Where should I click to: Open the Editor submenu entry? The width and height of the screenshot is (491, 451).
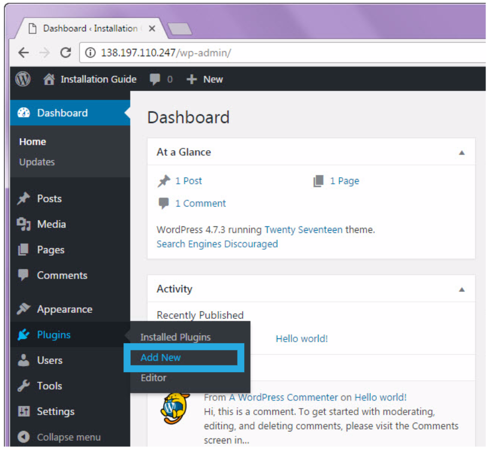tap(153, 378)
